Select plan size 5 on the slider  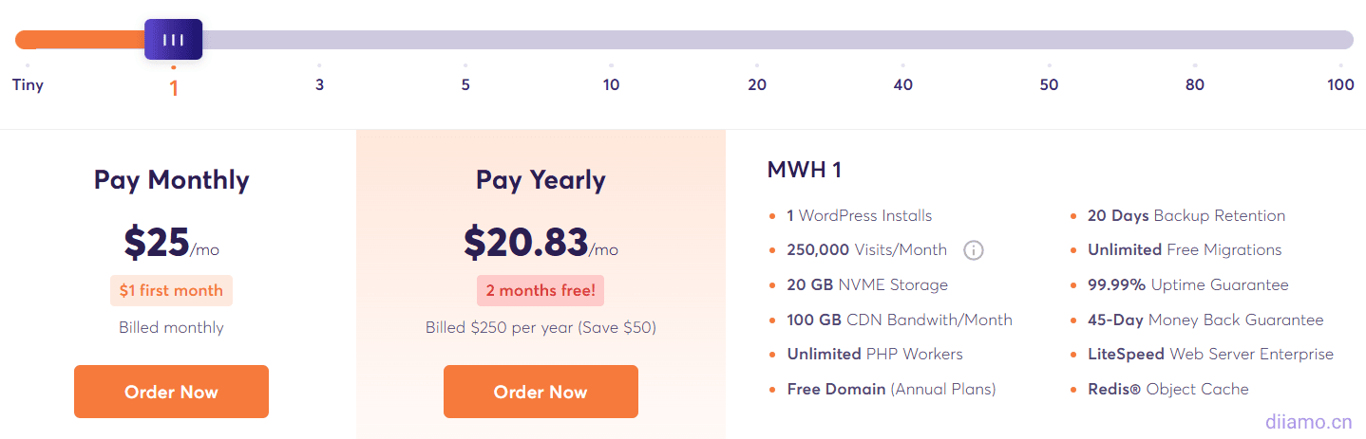point(465,84)
